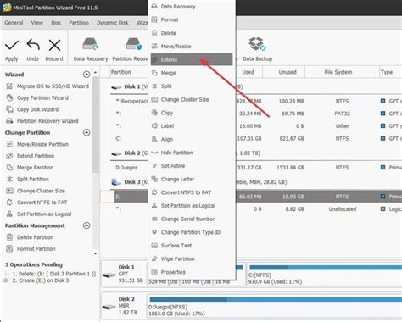The height and width of the screenshot is (322, 402).
Task: Select the C: partition row in Disk 1
Action: tap(251, 138)
